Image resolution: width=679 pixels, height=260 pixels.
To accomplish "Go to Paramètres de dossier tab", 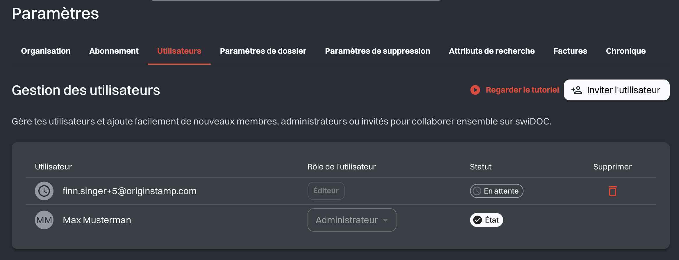I will [263, 51].
